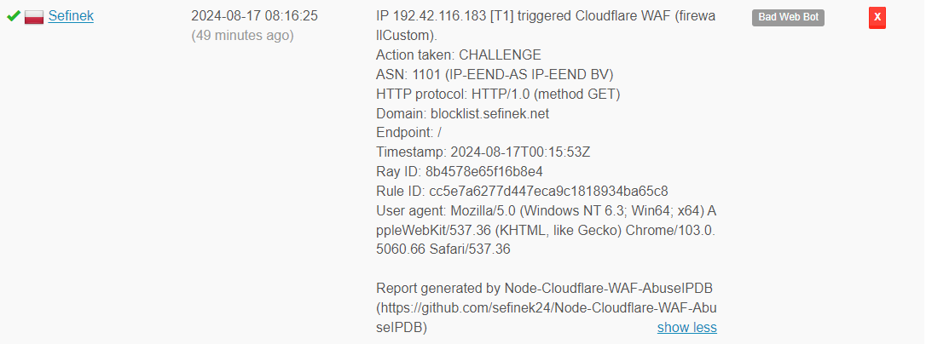
Task: Click the ASN 1101 IP-EEND line
Action: (495, 75)
